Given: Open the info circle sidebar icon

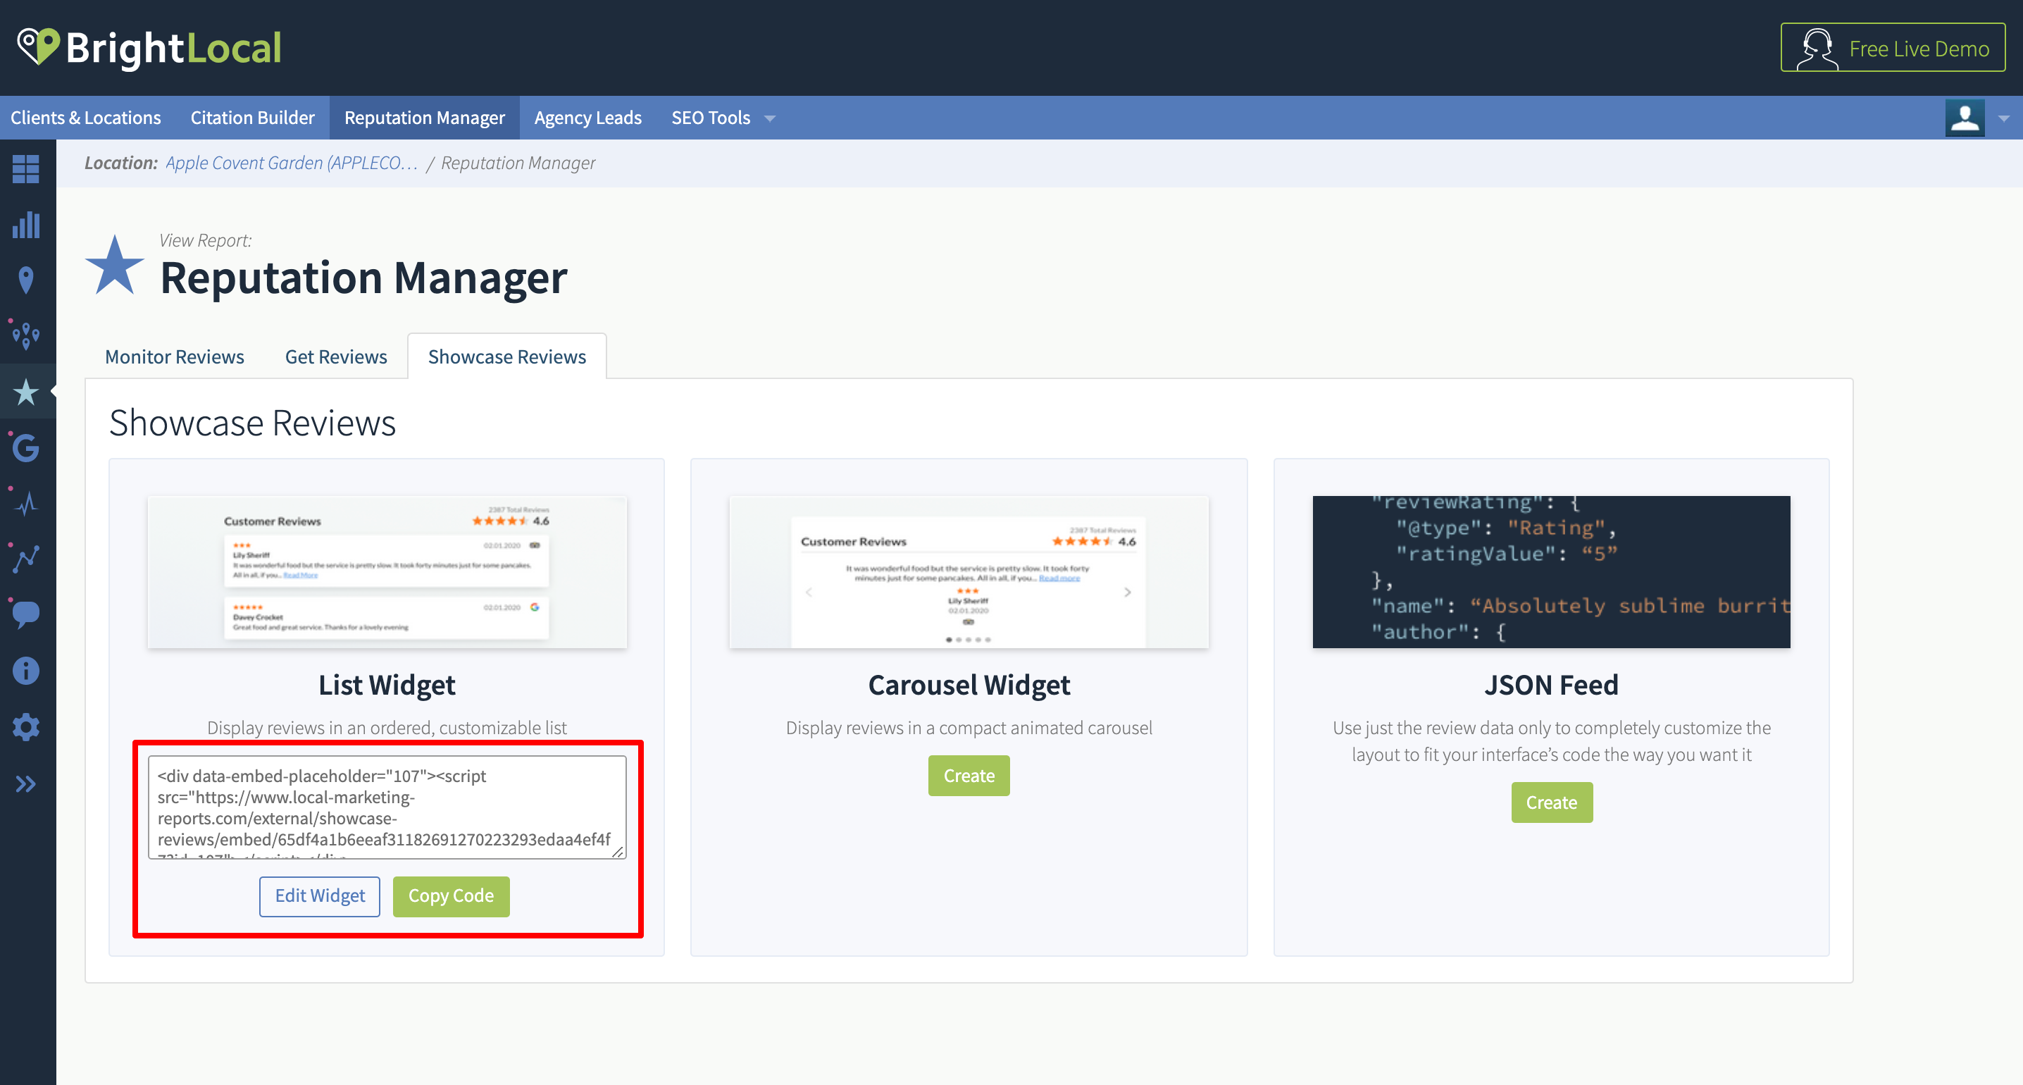Looking at the screenshot, I should tap(26, 671).
